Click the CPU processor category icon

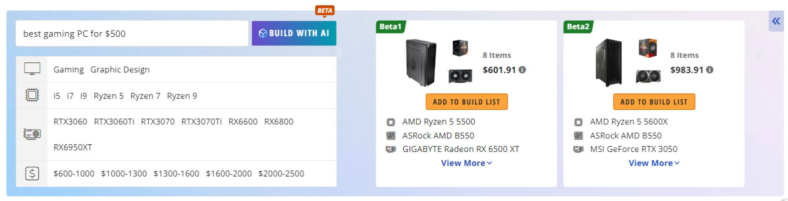tap(32, 95)
